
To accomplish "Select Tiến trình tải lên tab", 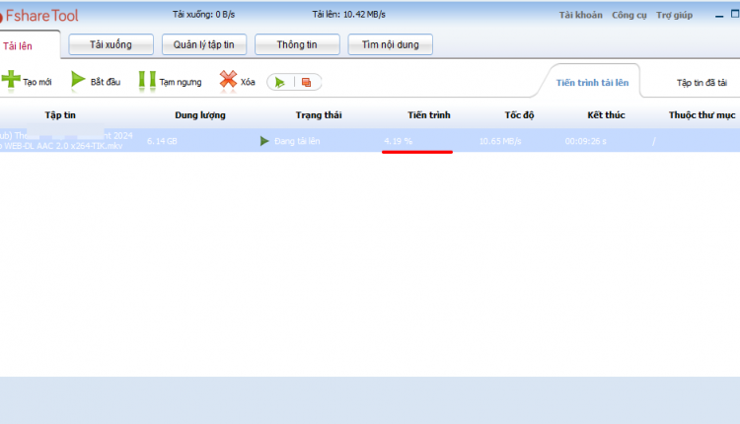I will [x=592, y=83].
